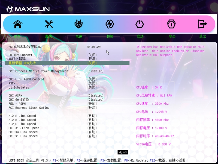Change PCI Express Clock Gating value 开启
The height and width of the screenshot is (164, 218).
[x=92, y=108]
